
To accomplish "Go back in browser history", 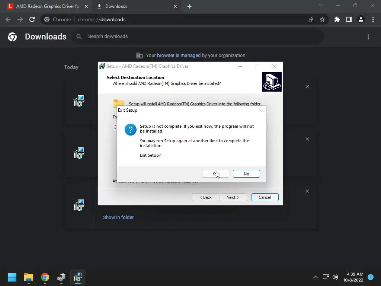I will tap(8, 19).
